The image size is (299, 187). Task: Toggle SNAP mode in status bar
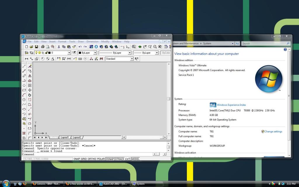[77, 159]
